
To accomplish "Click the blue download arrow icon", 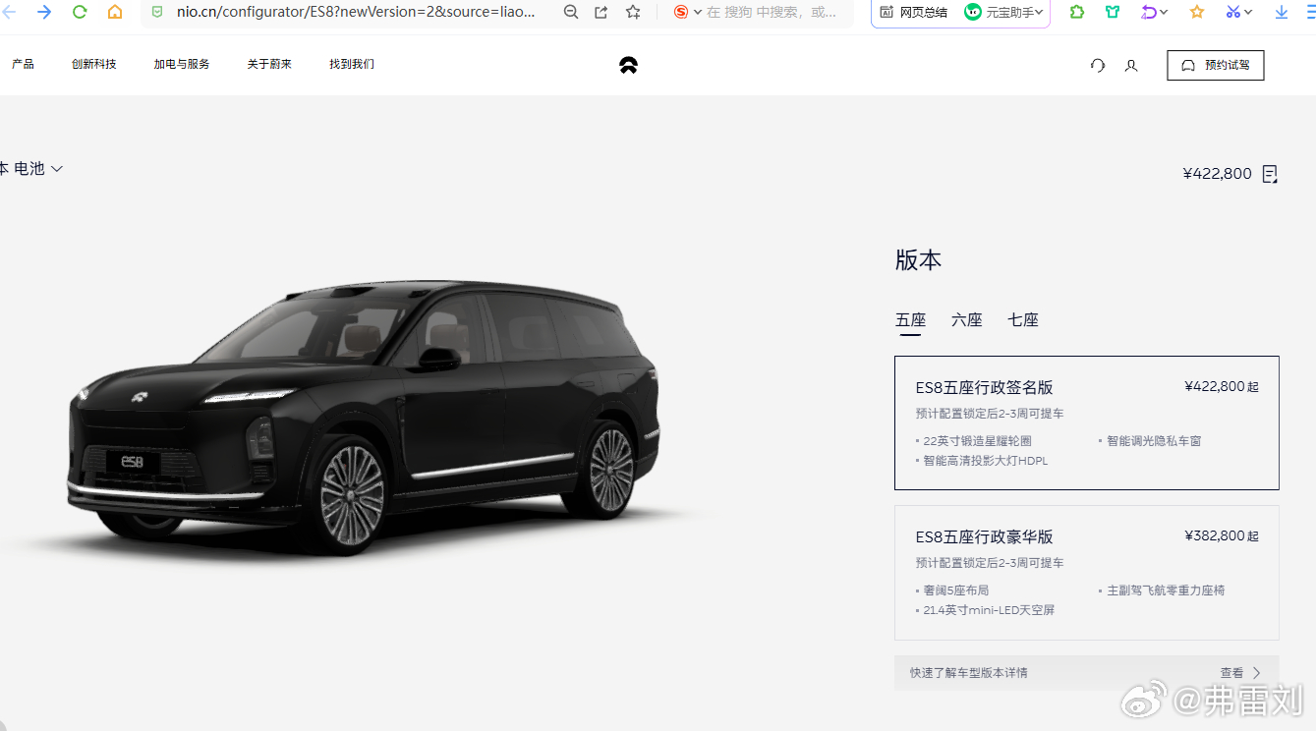I will (x=1282, y=12).
